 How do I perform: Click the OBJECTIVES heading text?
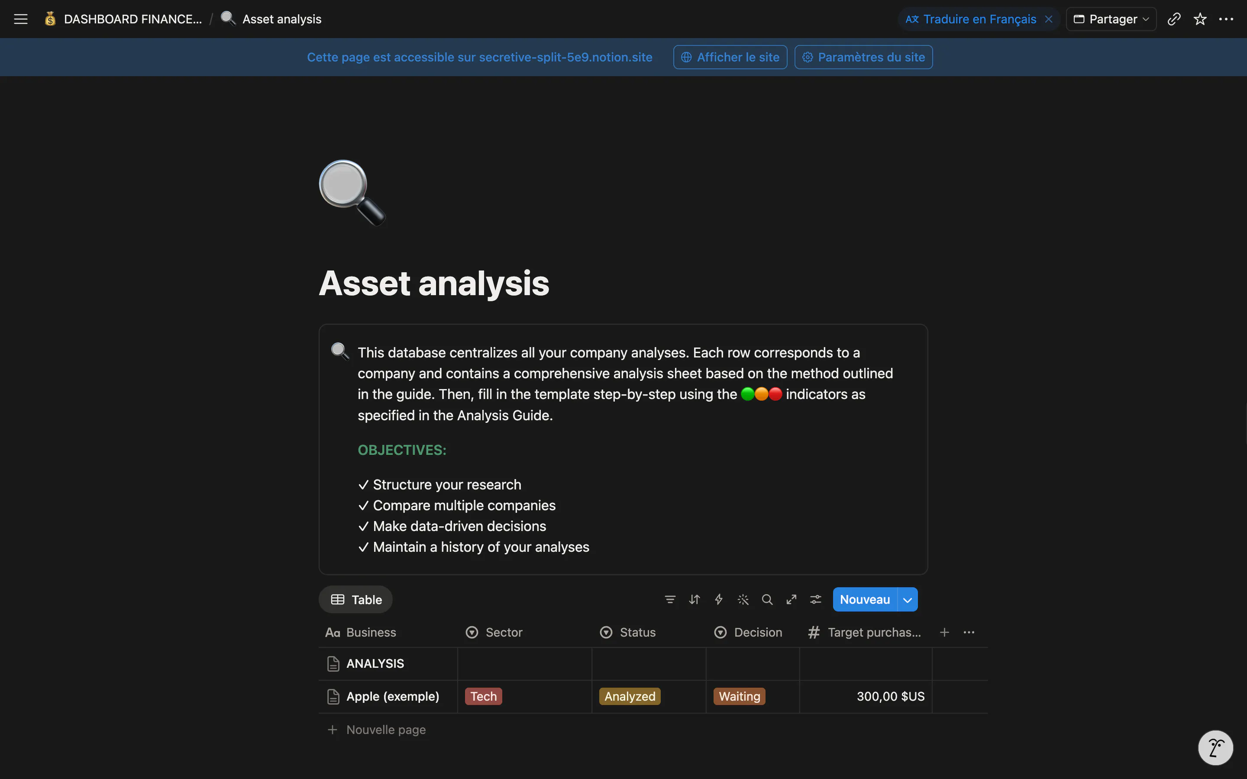point(402,450)
